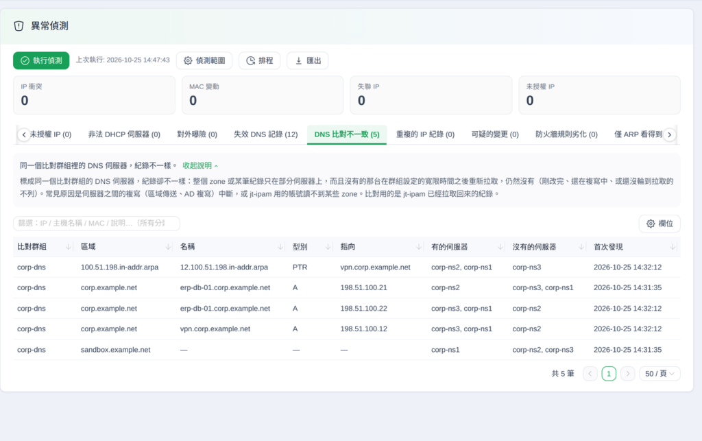Click the IP 衝突 summary card
The image size is (702, 441).
pos(94,95)
